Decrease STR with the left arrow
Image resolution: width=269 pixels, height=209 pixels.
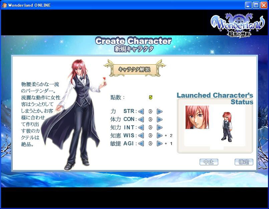coord(141,112)
